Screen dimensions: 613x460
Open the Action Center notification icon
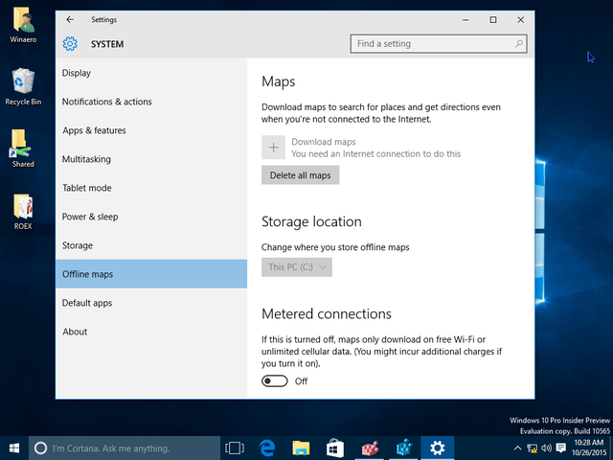click(561, 448)
